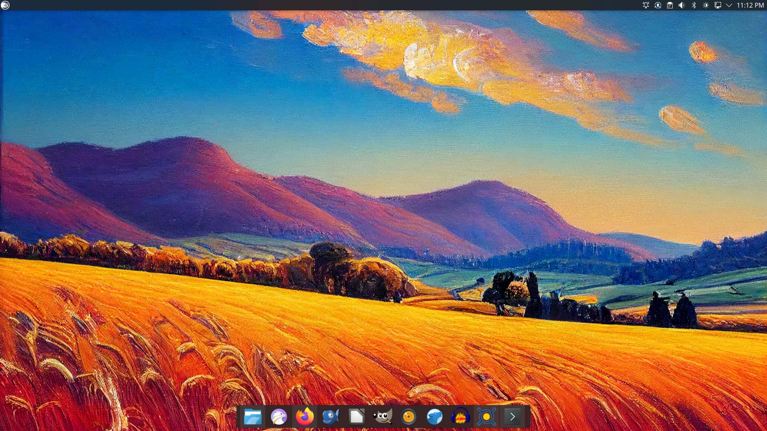Open the application launcher in top-left corner
Screen dimensions: 767x431
pos(5,5)
